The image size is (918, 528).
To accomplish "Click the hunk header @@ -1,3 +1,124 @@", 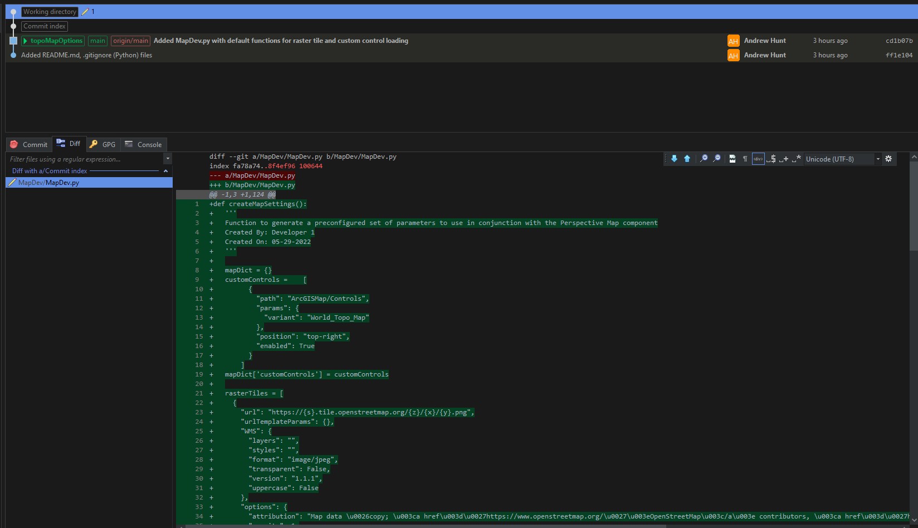I will click(242, 194).
